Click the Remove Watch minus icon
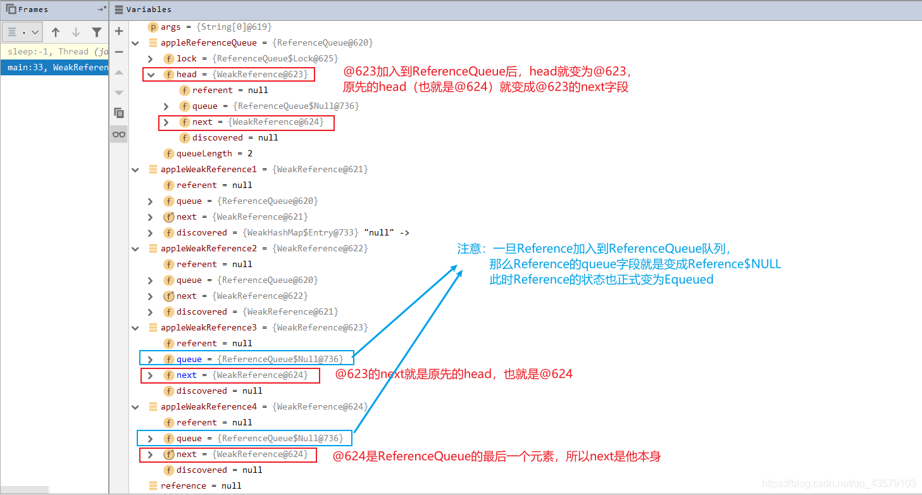This screenshot has width=922, height=495. (x=119, y=52)
